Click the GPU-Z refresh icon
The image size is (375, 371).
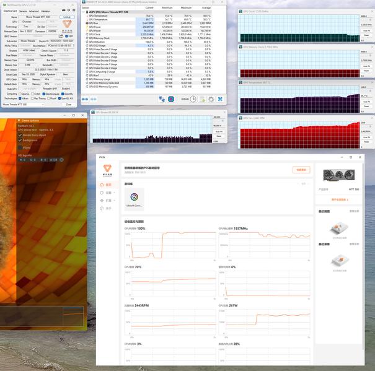tap(69, 11)
